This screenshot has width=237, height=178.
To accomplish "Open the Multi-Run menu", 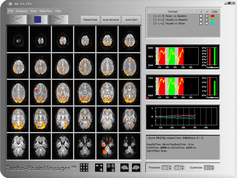I will [x=46, y=11].
